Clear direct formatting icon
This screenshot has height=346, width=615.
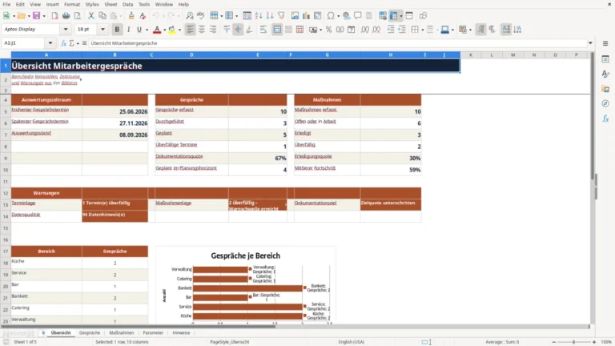[143, 16]
